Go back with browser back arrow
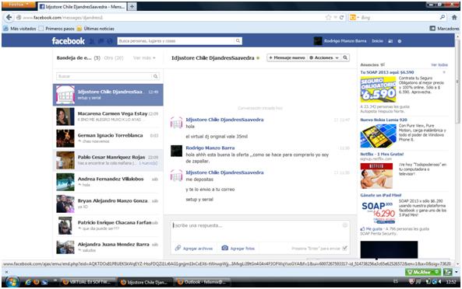Screen dimensions: 462x289 [x=9, y=17]
